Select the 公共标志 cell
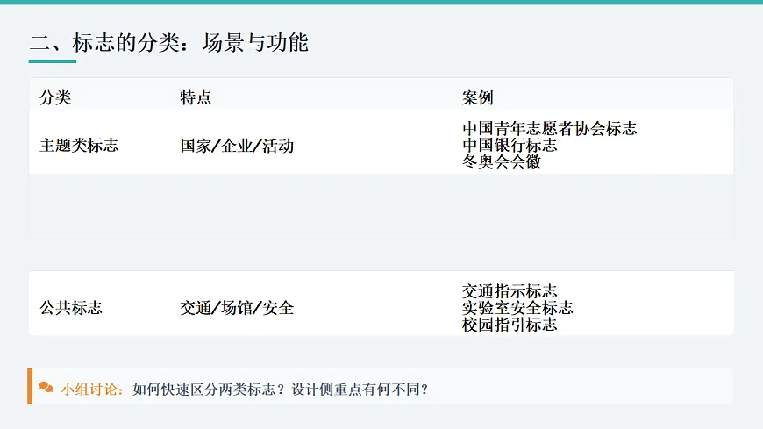Viewport: 763px width, 429px height. pyautogui.click(x=71, y=308)
